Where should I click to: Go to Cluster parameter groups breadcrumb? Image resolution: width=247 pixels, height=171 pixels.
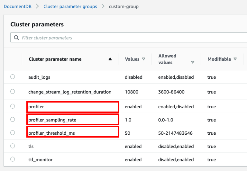[x=70, y=6]
